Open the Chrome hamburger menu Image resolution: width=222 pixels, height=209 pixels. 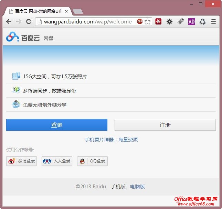coord(213,22)
